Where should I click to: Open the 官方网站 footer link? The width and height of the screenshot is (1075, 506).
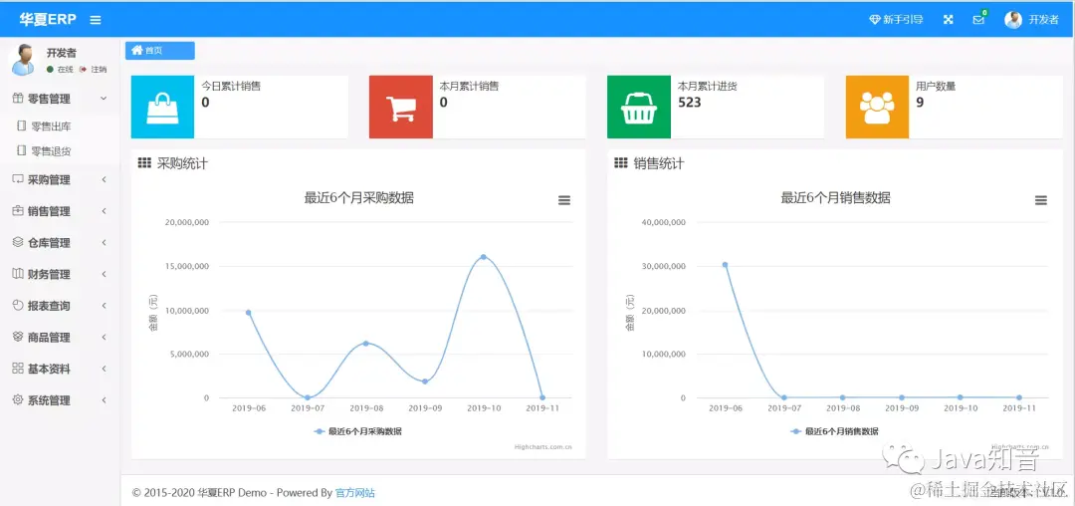pos(355,492)
